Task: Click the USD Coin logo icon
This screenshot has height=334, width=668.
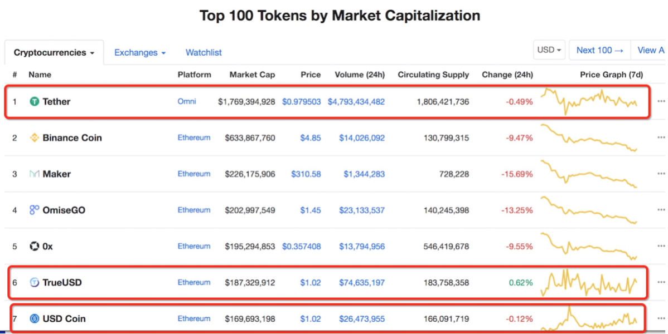Action: [35, 318]
